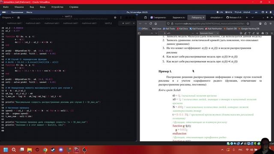
Task: Open the text editor settings gear icon
Action: coord(115,18)
